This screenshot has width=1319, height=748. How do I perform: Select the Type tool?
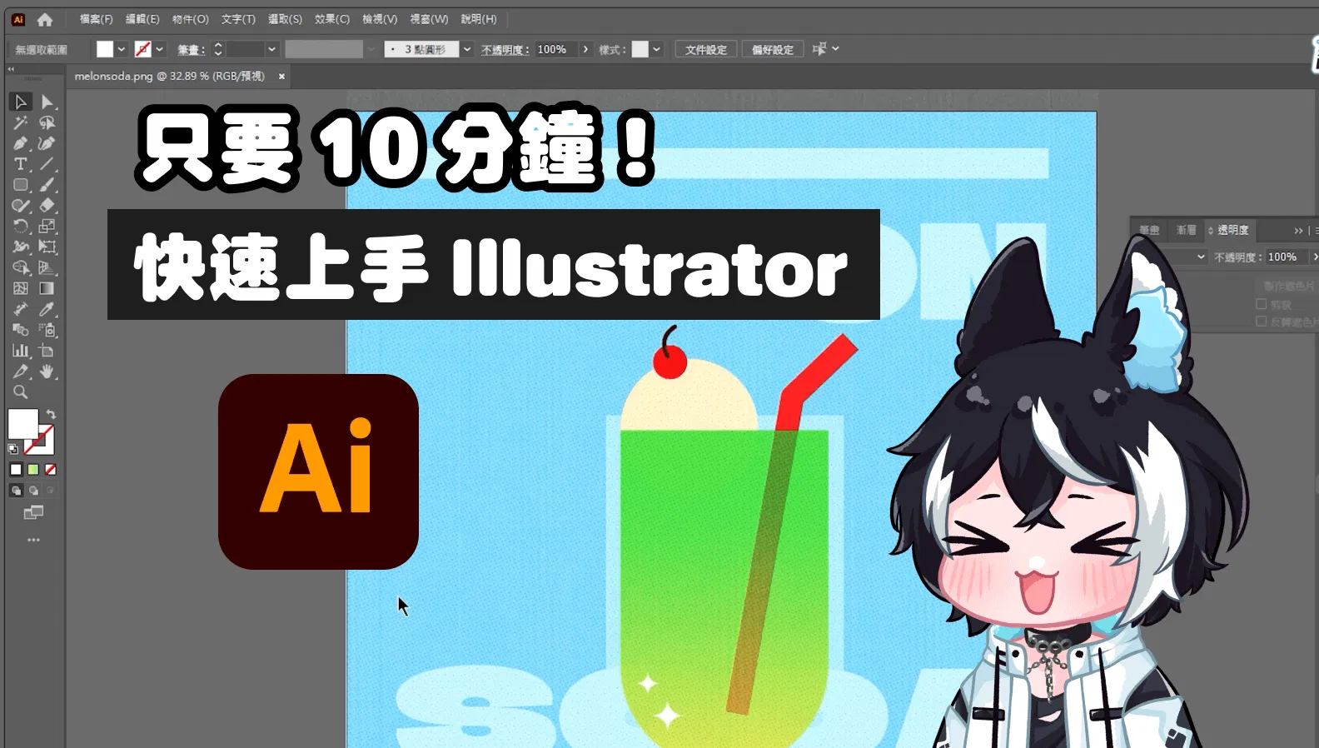21,164
